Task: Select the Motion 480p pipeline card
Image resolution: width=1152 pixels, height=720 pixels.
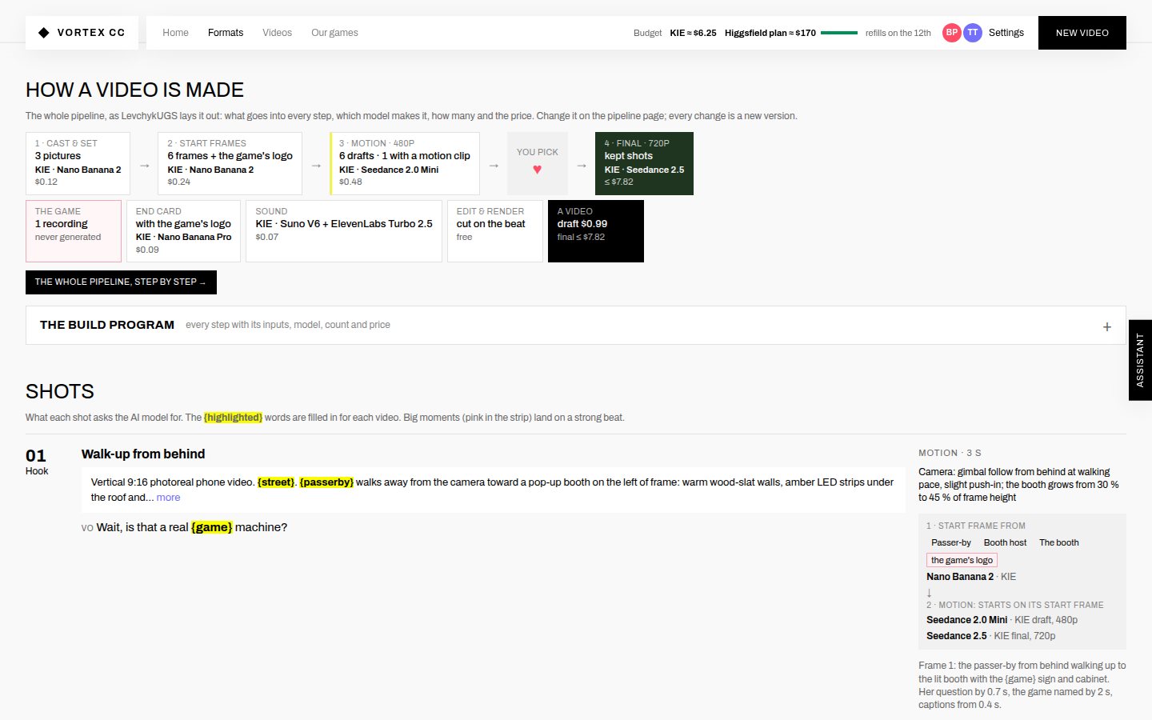Action: 405,163
